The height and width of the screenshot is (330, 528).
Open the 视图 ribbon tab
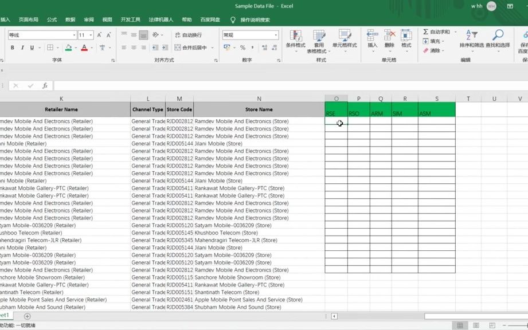tap(107, 18)
